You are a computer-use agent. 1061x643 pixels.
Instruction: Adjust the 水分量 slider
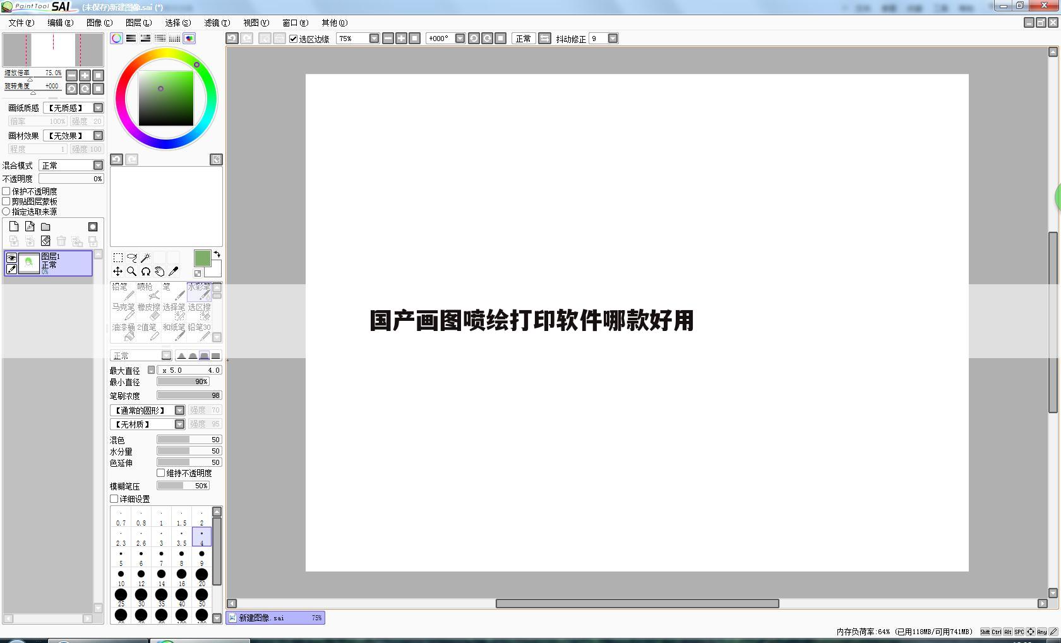[189, 451]
